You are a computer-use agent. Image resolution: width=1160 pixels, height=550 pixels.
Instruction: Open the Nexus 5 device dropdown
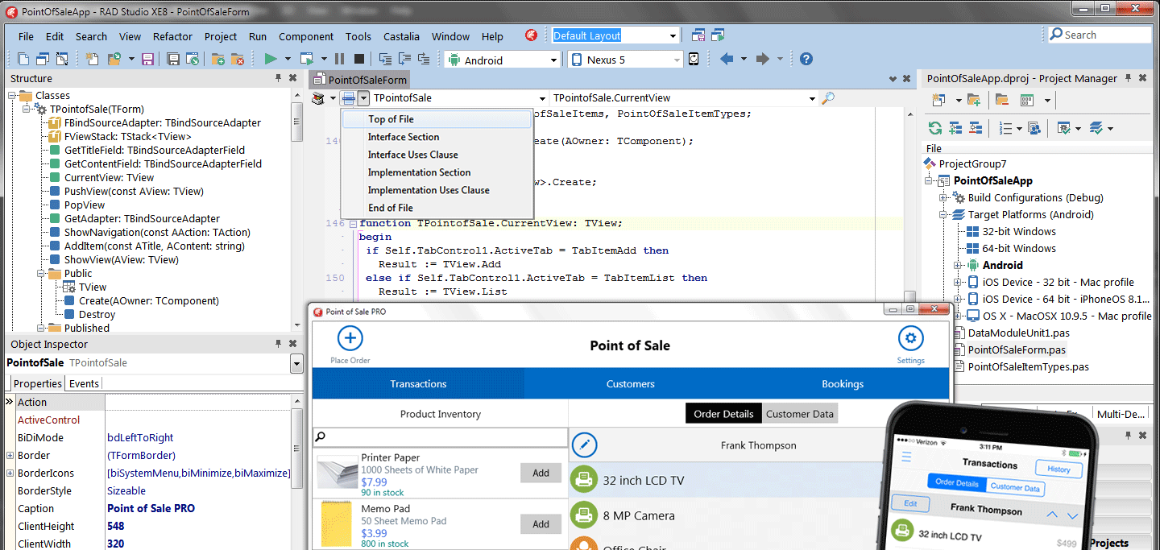click(x=677, y=60)
